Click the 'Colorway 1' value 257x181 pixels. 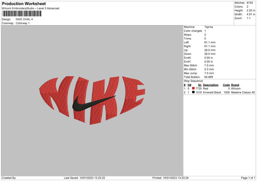[x=23, y=23]
